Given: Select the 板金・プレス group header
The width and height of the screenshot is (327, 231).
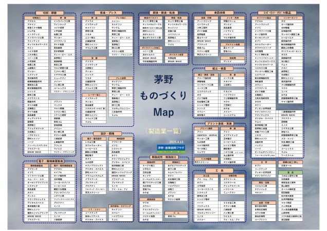Looking at the screenshot, I should 108,13.
